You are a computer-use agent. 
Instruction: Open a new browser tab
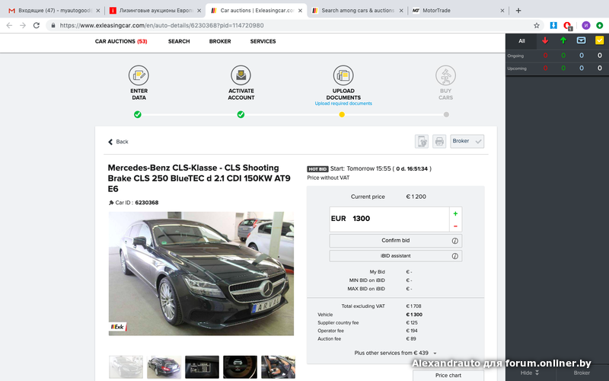(x=518, y=11)
